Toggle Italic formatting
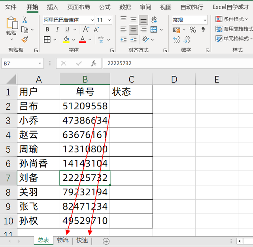Screen dimensions: 253x247 (57, 30)
